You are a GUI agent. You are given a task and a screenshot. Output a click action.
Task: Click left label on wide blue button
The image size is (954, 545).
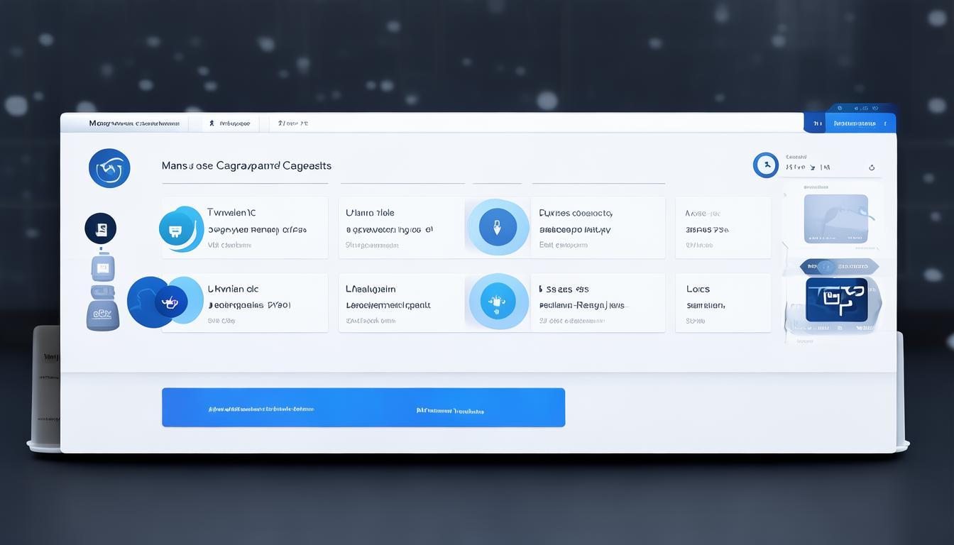(261, 409)
